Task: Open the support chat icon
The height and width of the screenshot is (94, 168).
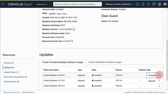Action: [x=154, y=4]
